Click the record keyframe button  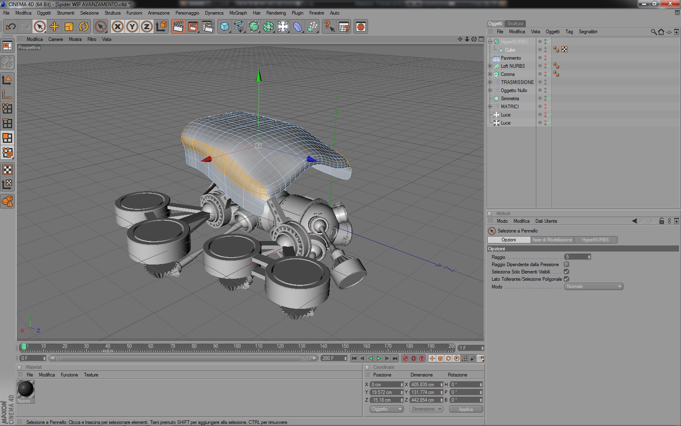pos(405,358)
